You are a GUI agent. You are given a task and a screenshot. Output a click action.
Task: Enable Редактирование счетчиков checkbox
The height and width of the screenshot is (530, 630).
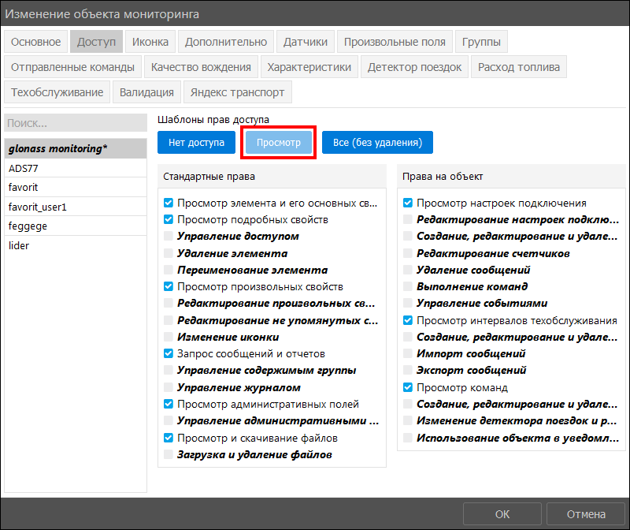[407, 253]
